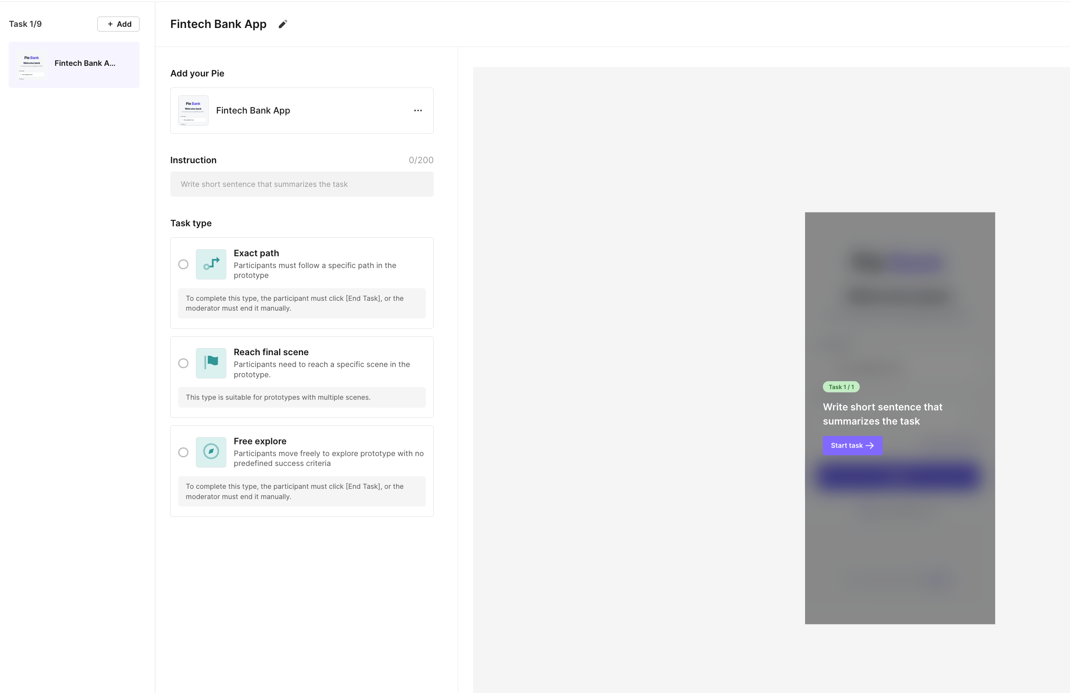Click the Start task button in preview

852,445
